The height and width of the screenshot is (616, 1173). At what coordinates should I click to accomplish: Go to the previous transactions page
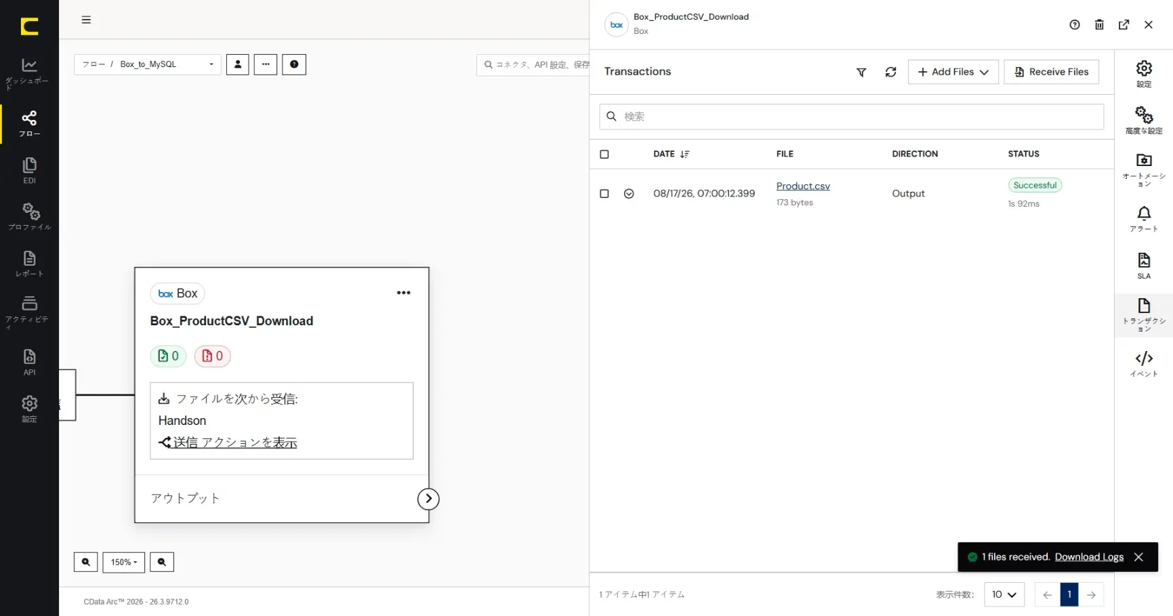1048,594
